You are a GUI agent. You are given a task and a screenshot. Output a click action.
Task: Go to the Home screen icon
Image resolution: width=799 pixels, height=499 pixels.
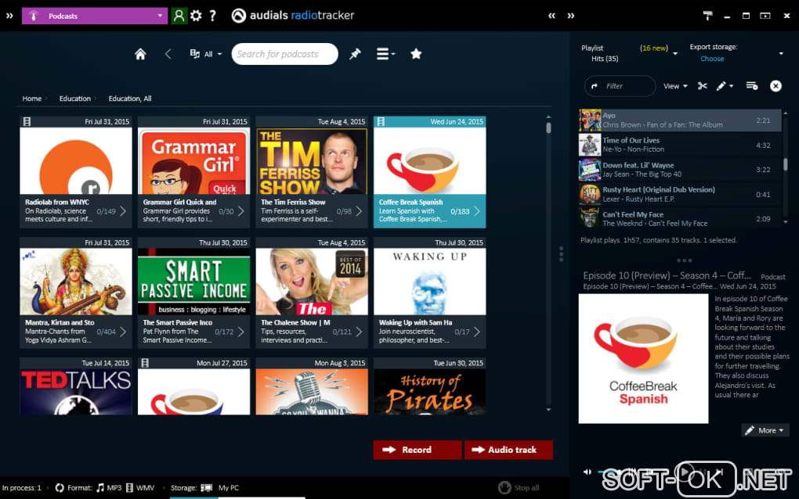click(x=140, y=54)
